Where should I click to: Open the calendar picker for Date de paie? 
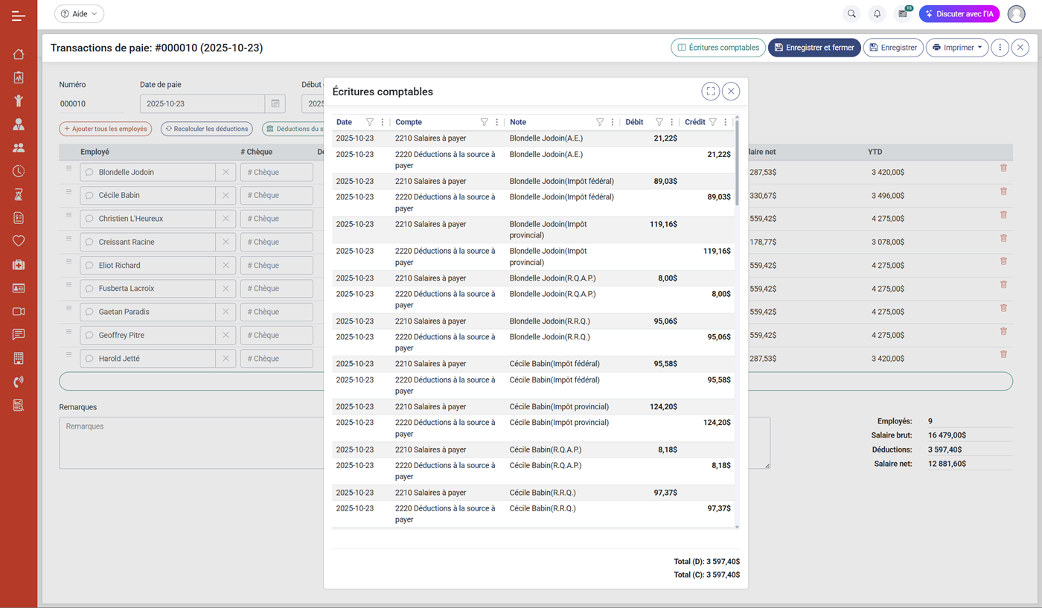point(275,104)
